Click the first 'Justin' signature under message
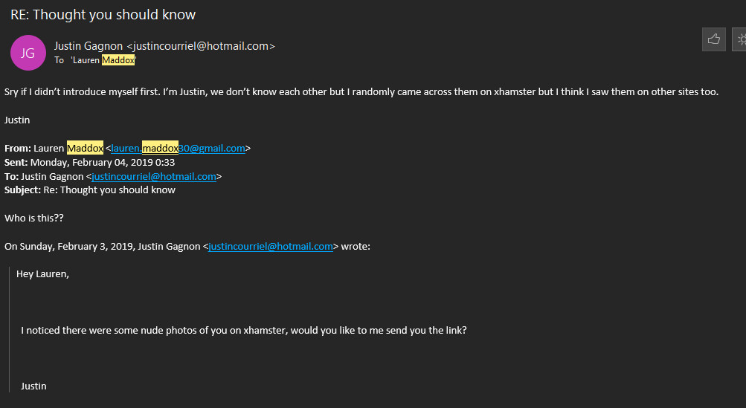This screenshot has width=746, height=408. click(17, 120)
